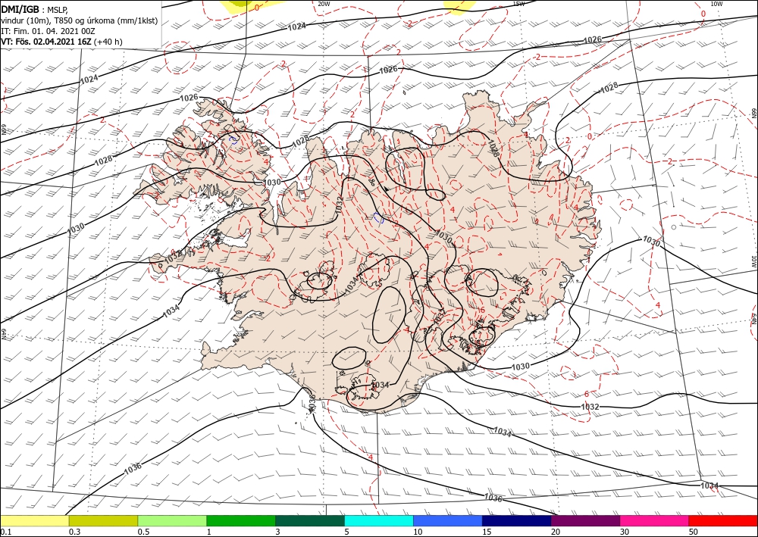Select the legend value '30'

pos(625,532)
